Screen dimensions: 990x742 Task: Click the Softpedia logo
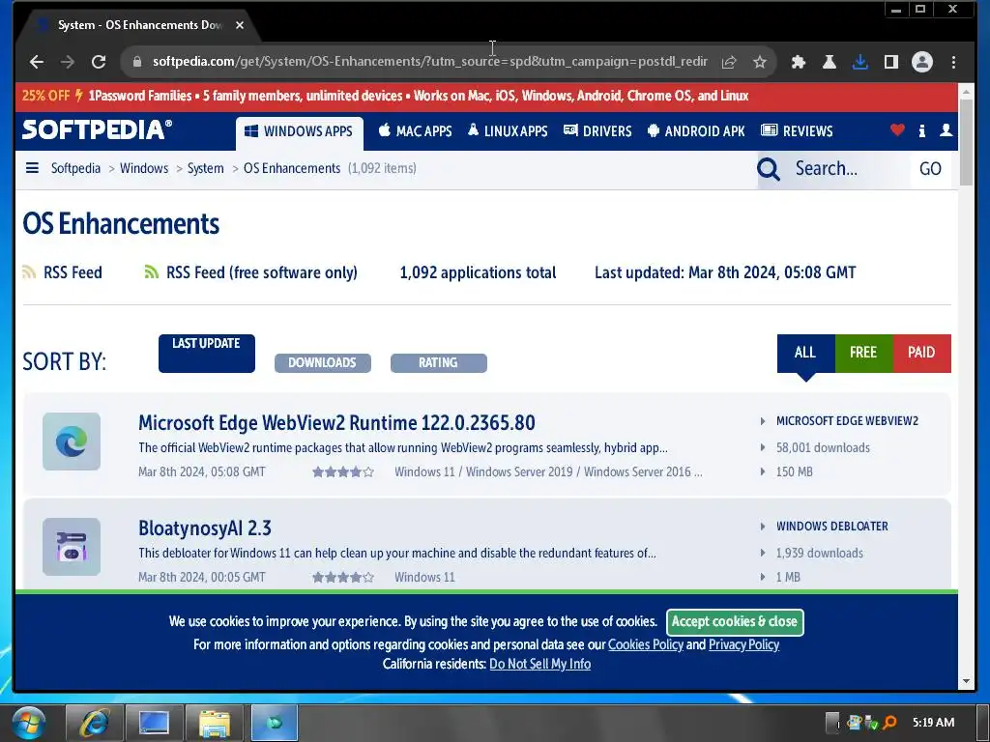pyautogui.click(x=97, y=129)
